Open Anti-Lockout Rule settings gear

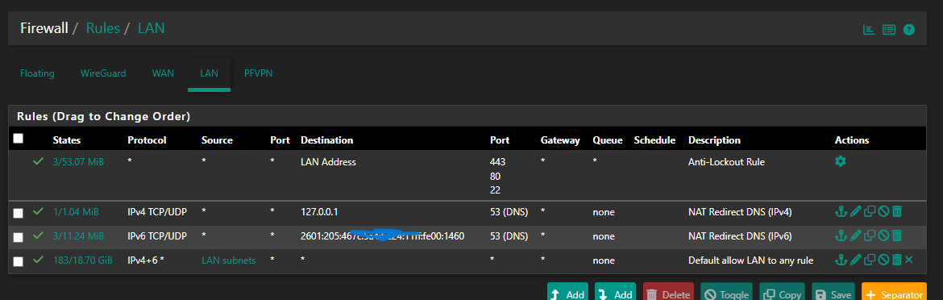[x=841, y=161]
